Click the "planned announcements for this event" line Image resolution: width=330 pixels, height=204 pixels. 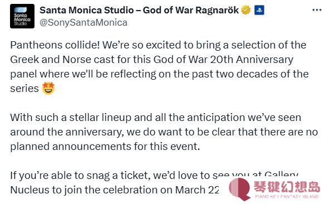pyautogui.click(x=105, y=147)
